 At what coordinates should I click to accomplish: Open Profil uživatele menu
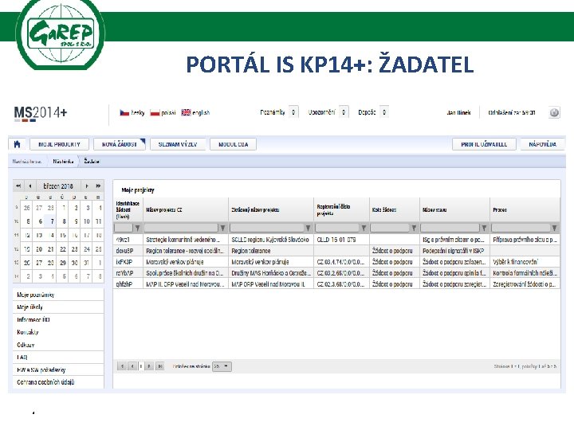click(x=484, y=144)
